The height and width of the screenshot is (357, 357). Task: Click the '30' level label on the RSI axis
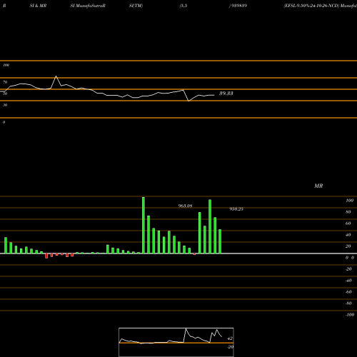click(5, 105)
